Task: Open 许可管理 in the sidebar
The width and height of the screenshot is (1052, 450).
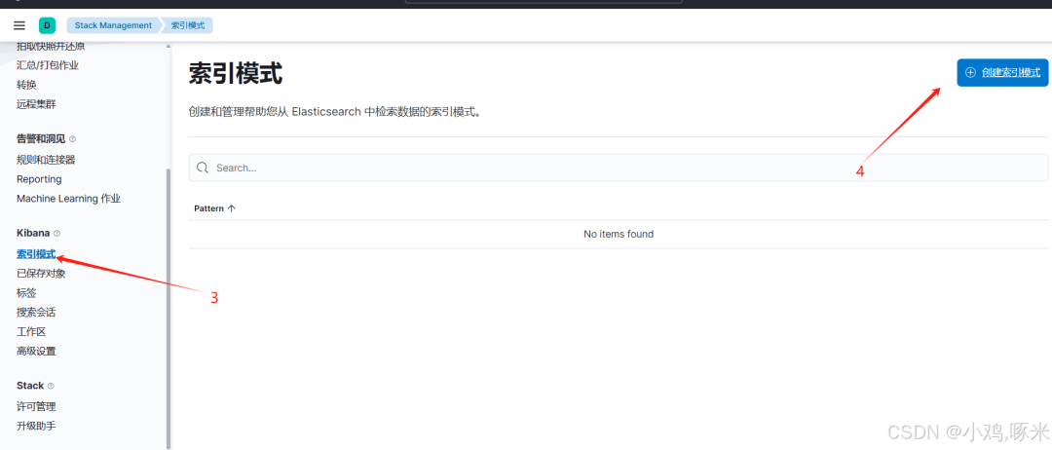Action: point(36,406)
